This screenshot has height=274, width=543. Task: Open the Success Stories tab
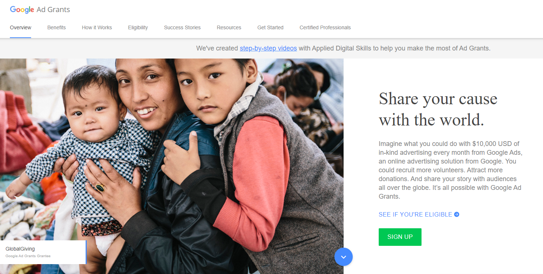click(182, 27)
